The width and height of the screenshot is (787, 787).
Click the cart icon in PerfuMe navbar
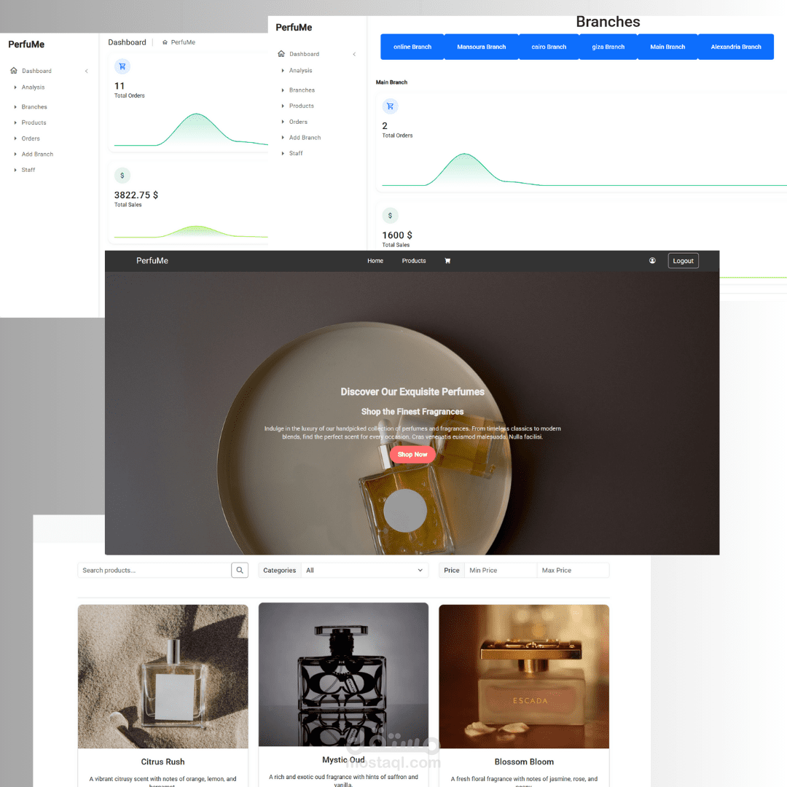(x=447, y=261)
